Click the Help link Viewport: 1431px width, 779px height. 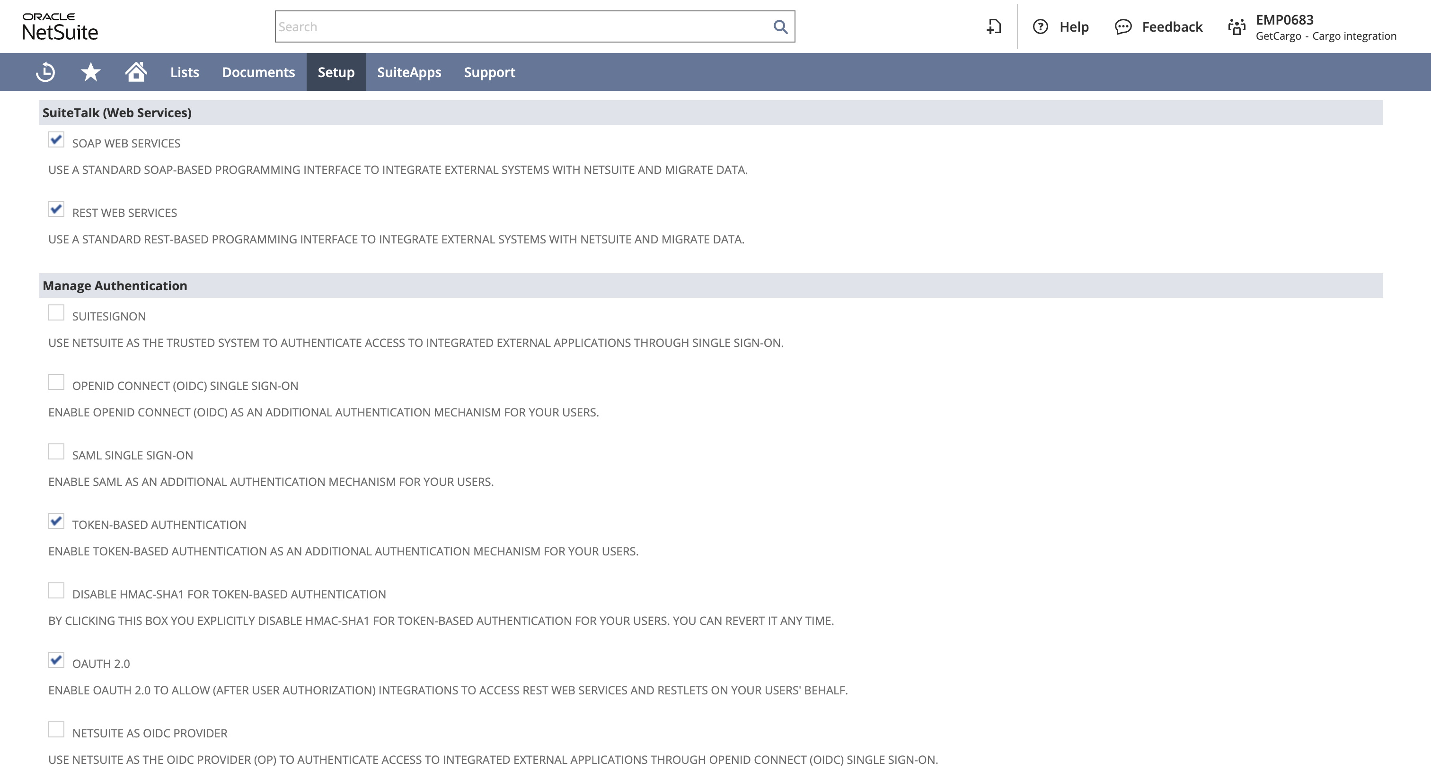point(1074,26)
